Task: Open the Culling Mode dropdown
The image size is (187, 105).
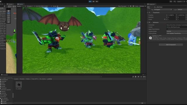Action: (x=176, y=33)
